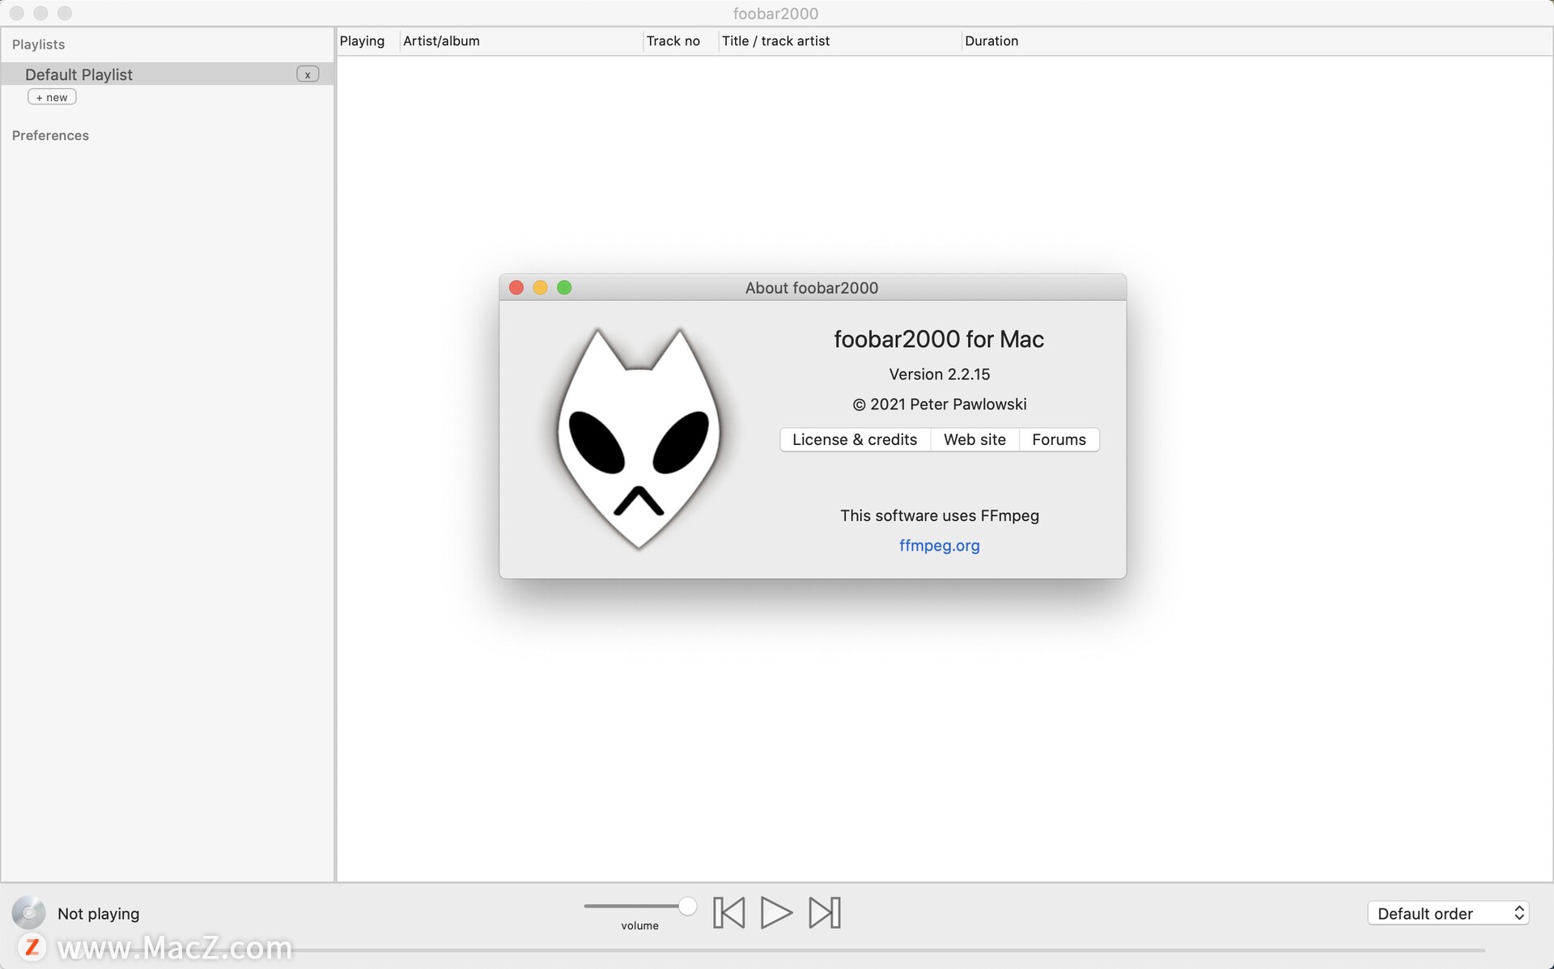Sort by the Duration column header
The height and width of the screenshot is (969, 1554).
991,41
